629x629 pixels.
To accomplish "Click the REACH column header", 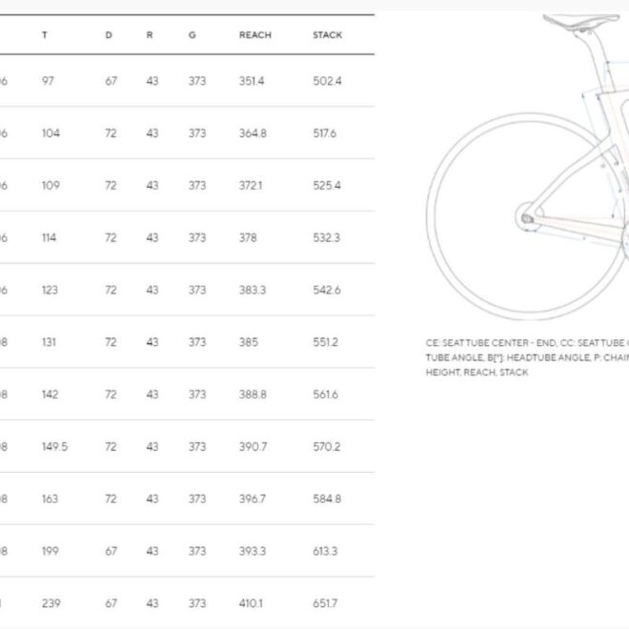I will tap(254, 35).
